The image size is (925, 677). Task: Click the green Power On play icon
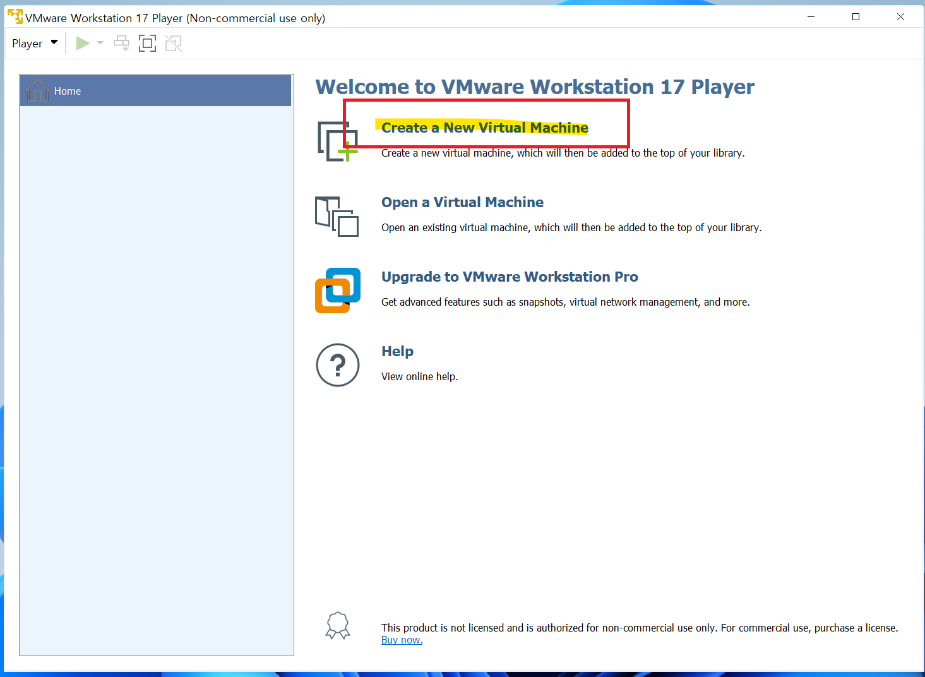pos(83,43)
